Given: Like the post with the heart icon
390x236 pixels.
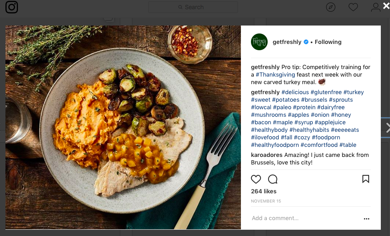Looking at the screenshot, I should (256, 180).
